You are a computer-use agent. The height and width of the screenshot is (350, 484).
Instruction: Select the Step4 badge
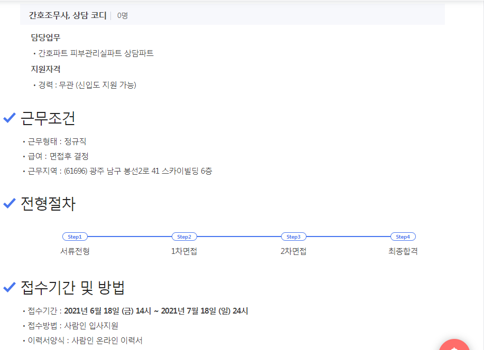[403, 237]
